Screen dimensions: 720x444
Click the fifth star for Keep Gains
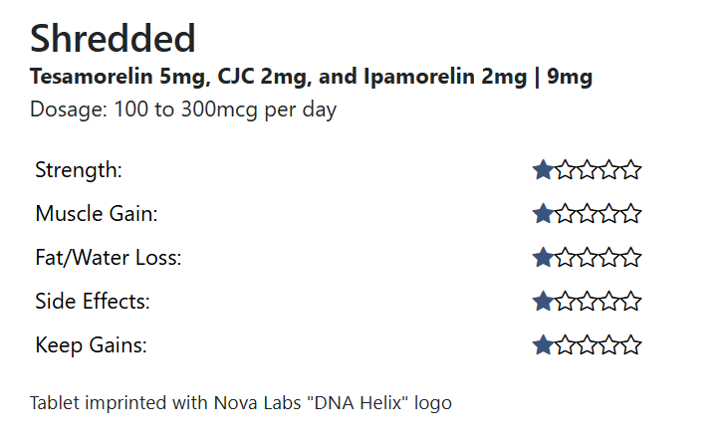631,345
